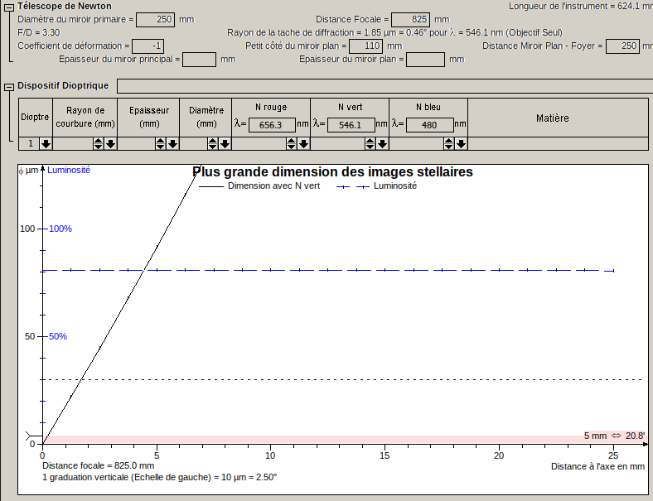Click the 50% luminosity axis label
The width and height of the screenshot is (653, 501).
58,337
